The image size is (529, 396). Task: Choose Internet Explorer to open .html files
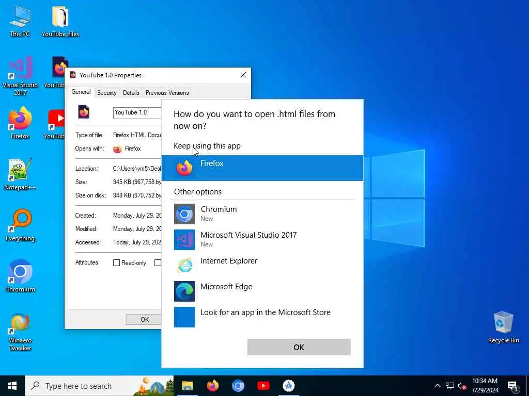(262, 266)
